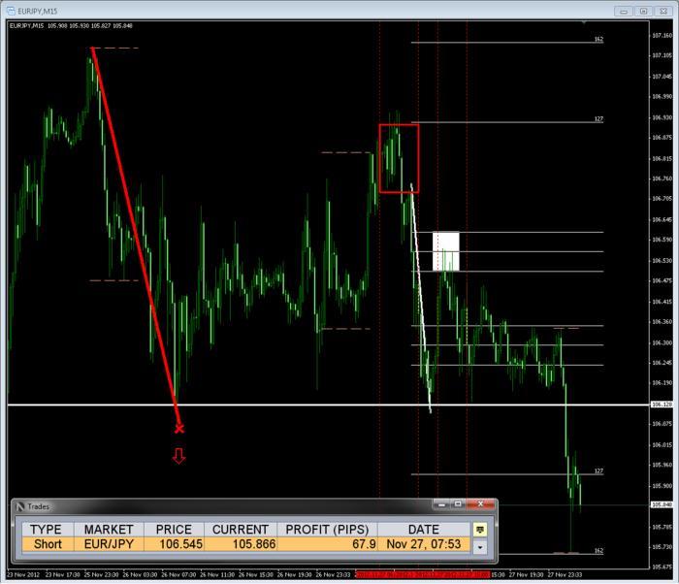The image size is (679, 584).
Task: Click the 'EURJPY,M15' chart title bar text
Action: coord(37,11)
